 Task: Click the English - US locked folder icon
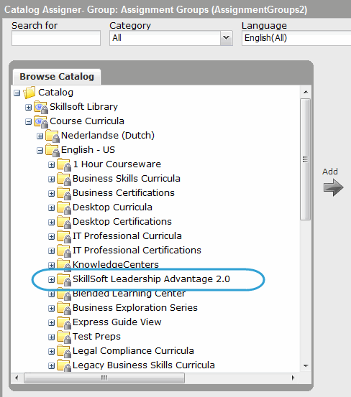(53, 150)
